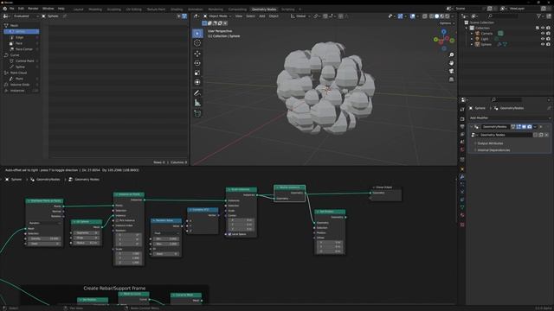Select the Select Box tool in the viewport
Viewport: 554px width, 311px height.
pyautogui.click(x=197, y=33)
